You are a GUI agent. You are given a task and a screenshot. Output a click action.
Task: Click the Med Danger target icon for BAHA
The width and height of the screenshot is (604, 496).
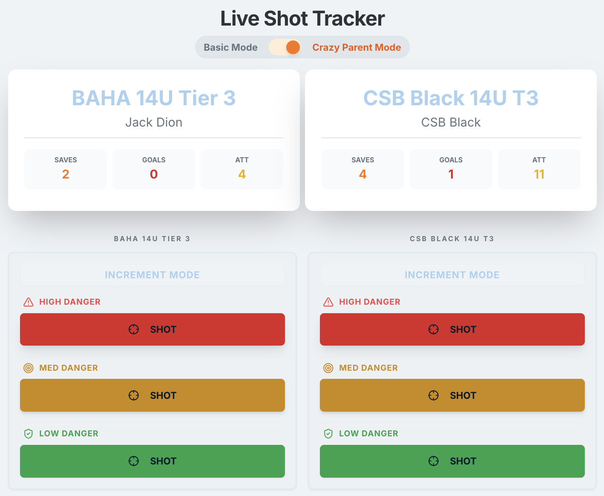click(x=28, y=368)
